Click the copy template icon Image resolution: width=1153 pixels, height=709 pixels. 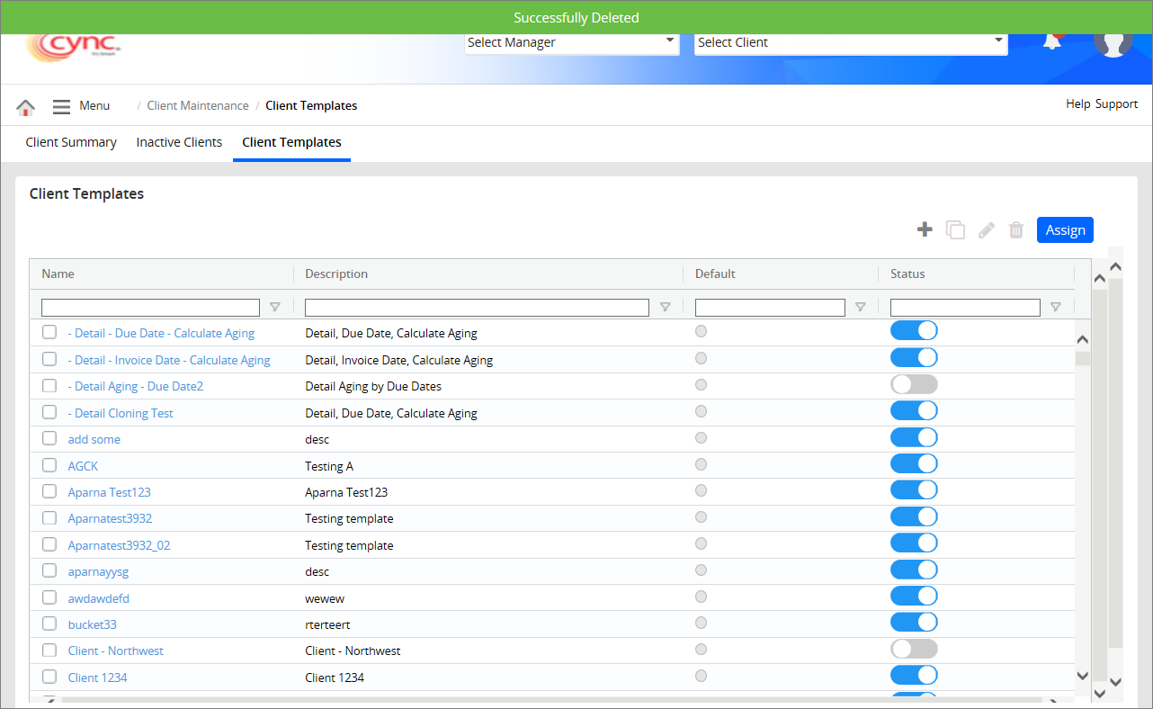955,230
